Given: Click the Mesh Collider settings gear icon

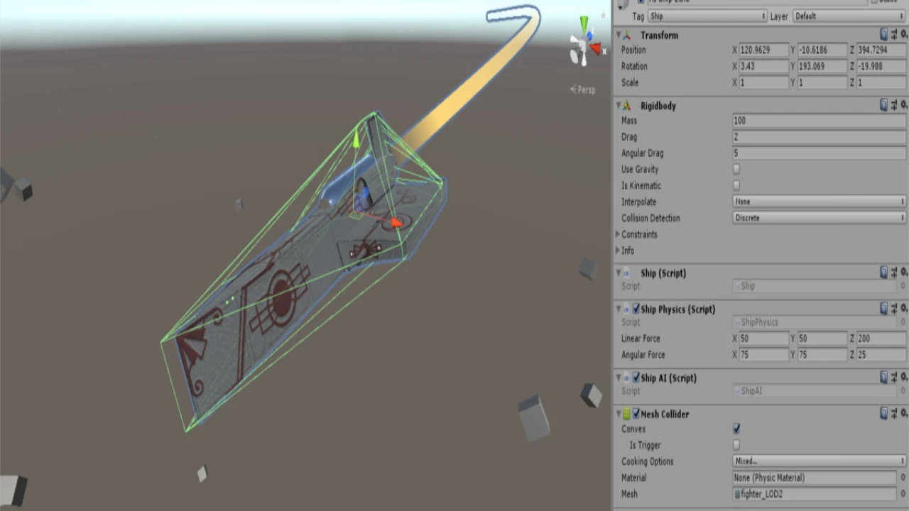Looking at the screenshot, I should click(903, 414).
